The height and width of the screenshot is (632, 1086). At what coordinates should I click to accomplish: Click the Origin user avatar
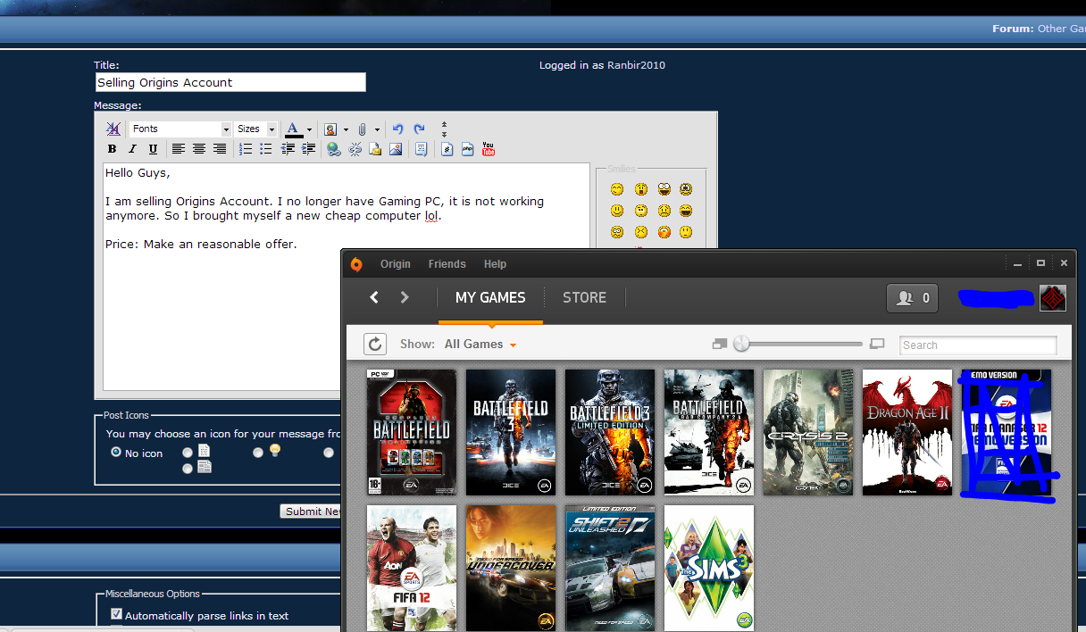(x=1053, y=298)
